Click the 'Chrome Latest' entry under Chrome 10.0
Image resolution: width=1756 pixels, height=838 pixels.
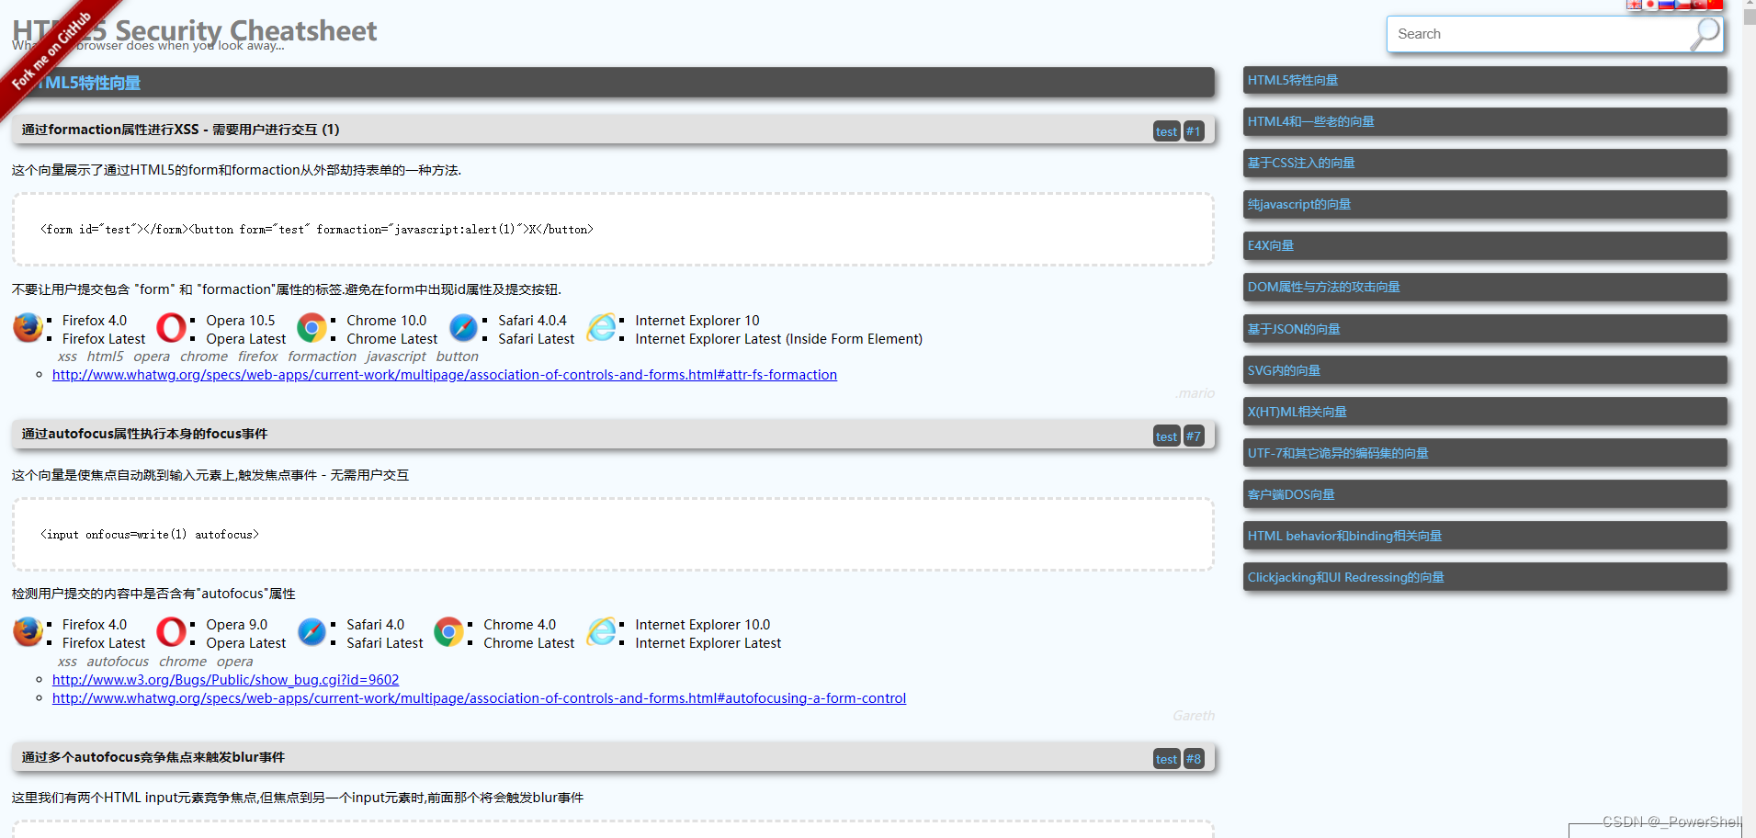tap(391, 339)
